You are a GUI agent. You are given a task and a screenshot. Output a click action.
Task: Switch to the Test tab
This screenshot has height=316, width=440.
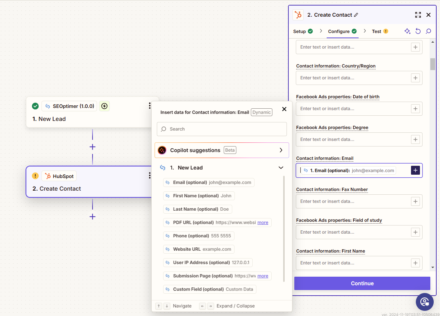[x=376, y=32]
